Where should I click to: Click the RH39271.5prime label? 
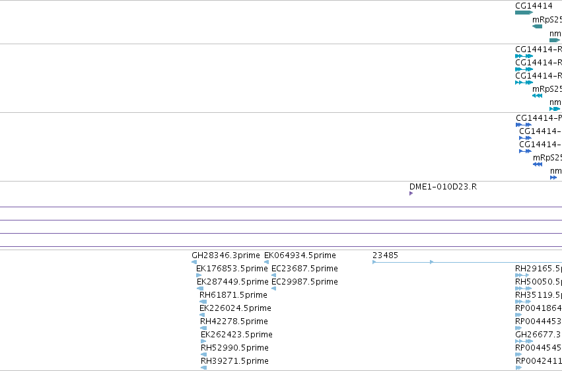(x=234, y=361)
